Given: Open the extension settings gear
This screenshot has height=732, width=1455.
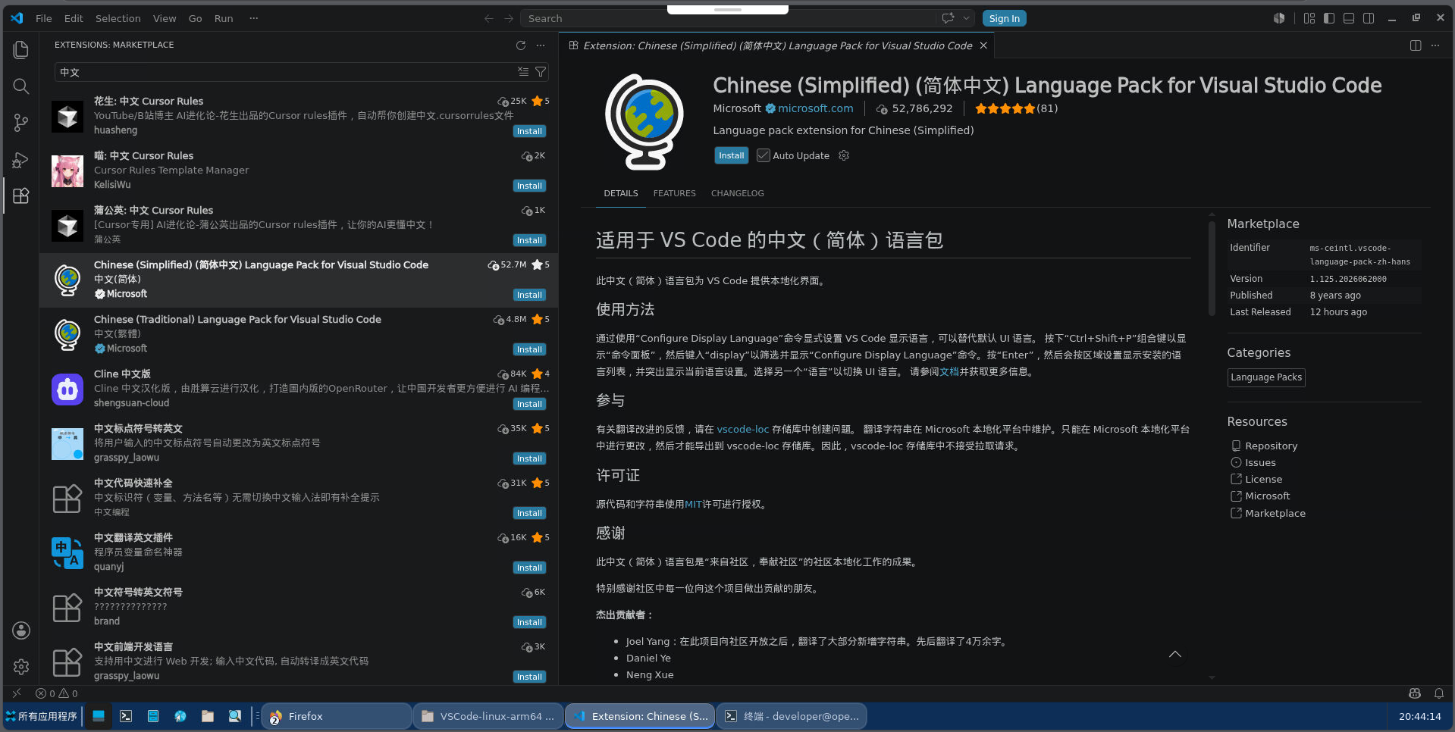Looking at the screenshot, I should [844, 155].
